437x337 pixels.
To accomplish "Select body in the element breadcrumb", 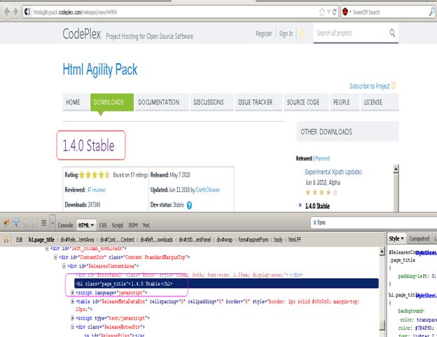I will tap(278, 240).
